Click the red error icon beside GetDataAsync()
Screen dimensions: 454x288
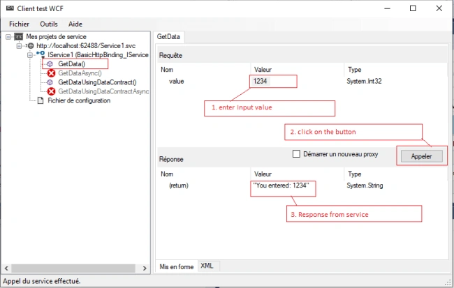click(x=51, y=73)
